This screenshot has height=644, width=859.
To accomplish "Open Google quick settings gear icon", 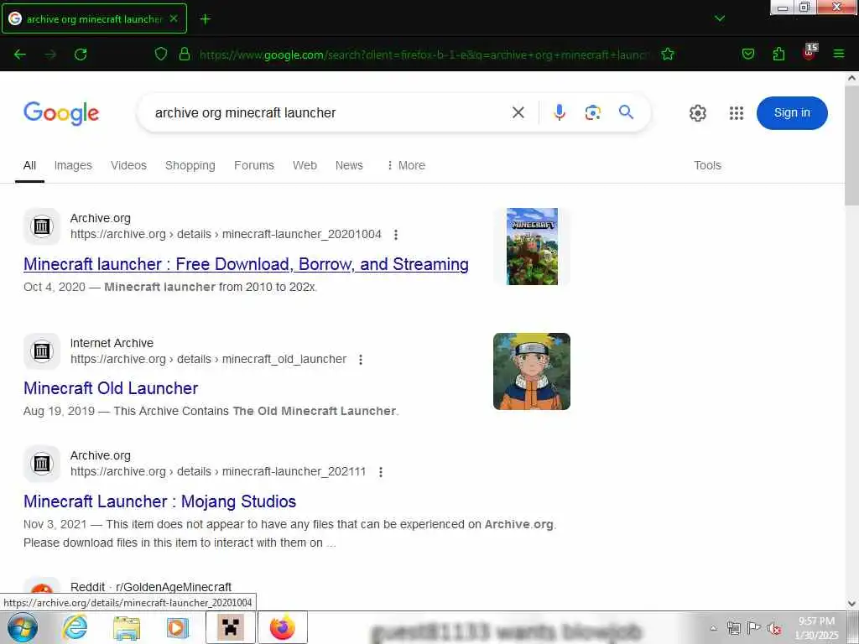I will [697, 113].
